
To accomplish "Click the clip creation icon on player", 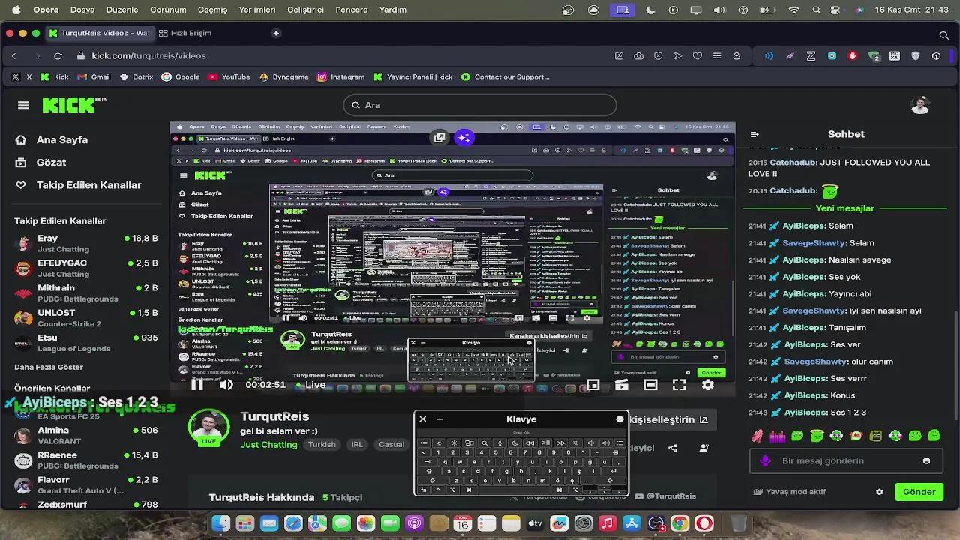I will pyautogui.click(x=622, y=385).
